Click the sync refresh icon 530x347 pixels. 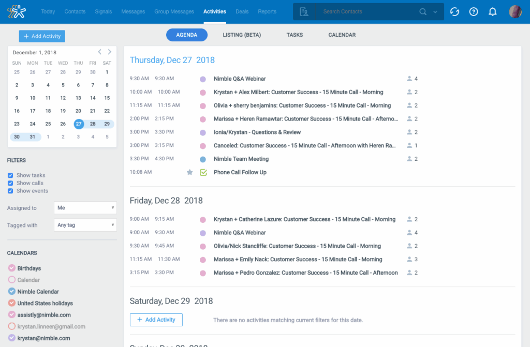point(454,11)
